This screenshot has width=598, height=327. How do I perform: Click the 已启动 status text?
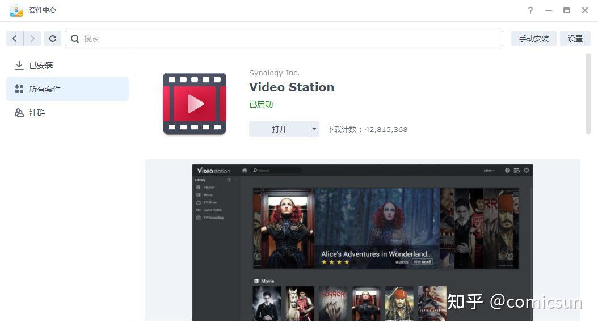261,104
